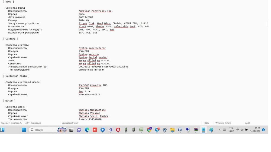Click the Chassis Manufacture value
The image size is (271, 152).
pyautogui.click(x=92, y=110)
